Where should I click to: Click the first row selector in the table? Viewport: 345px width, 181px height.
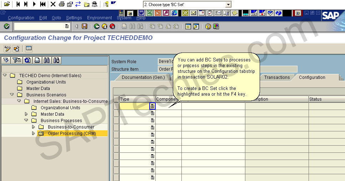[116, 106]
